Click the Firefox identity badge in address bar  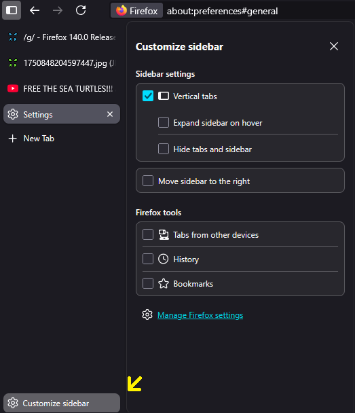tap(136, 11)
